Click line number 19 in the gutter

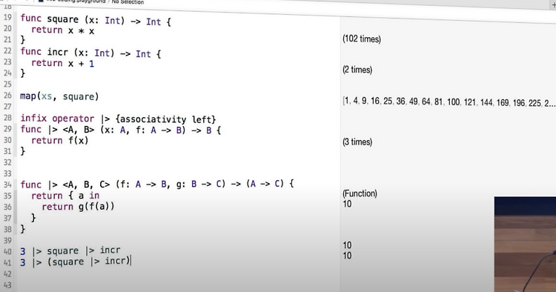pos(7,17)
